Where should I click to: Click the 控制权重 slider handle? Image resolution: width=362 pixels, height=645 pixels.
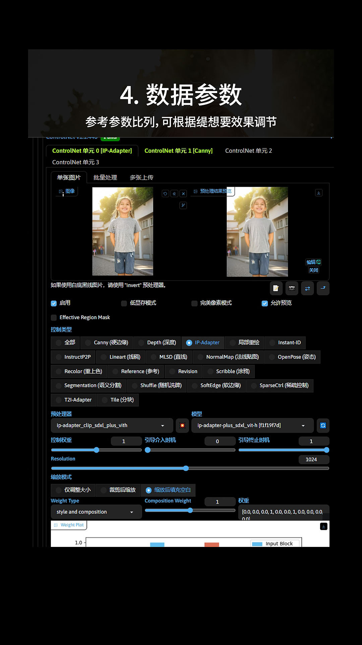click(x=97, y=450)
